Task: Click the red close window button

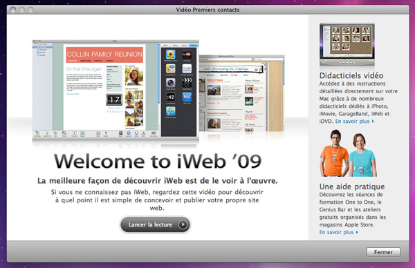Action: point(12,10)
